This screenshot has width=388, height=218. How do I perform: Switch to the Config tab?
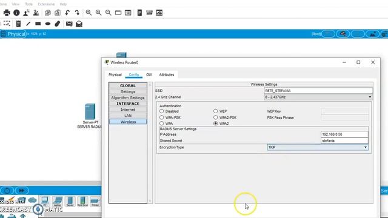click(133, 74)
